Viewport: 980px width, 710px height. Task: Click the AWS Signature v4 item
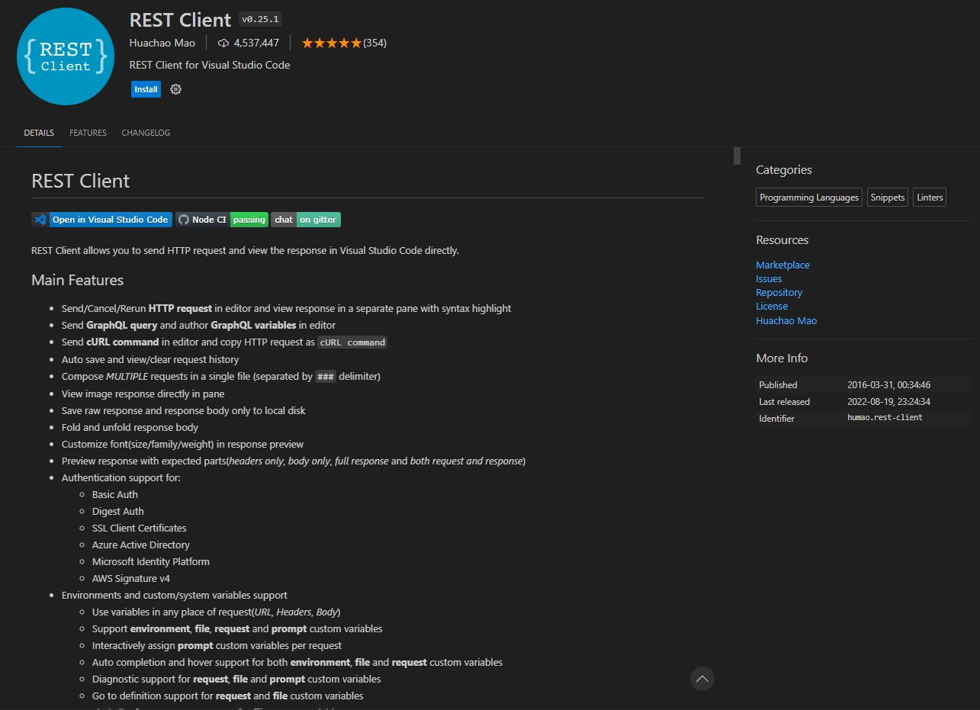(x=131, y=579)
